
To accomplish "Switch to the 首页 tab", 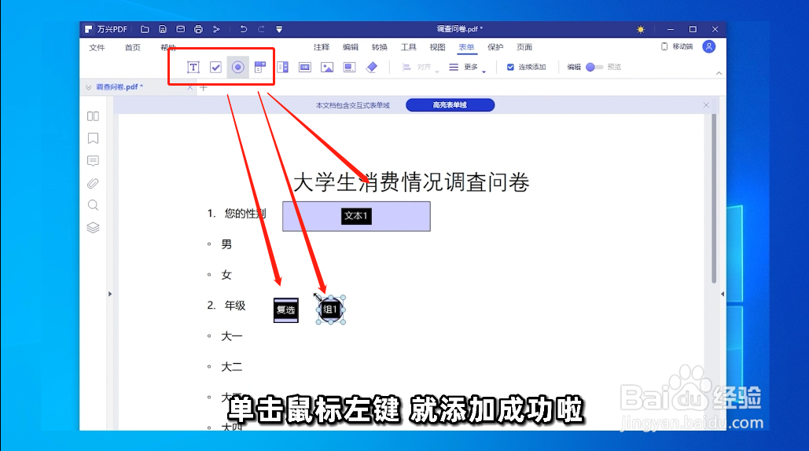I will (133, 47).
